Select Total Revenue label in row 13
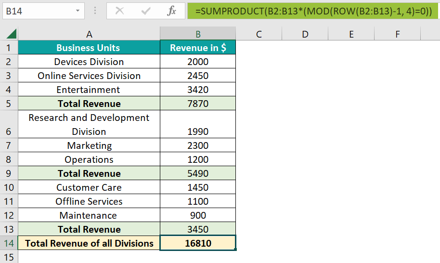Viewport: 440px width, 263px height. [x=89, y=229]
